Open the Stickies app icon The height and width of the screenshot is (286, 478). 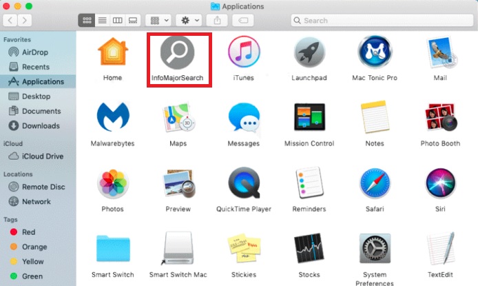(244, 248)
